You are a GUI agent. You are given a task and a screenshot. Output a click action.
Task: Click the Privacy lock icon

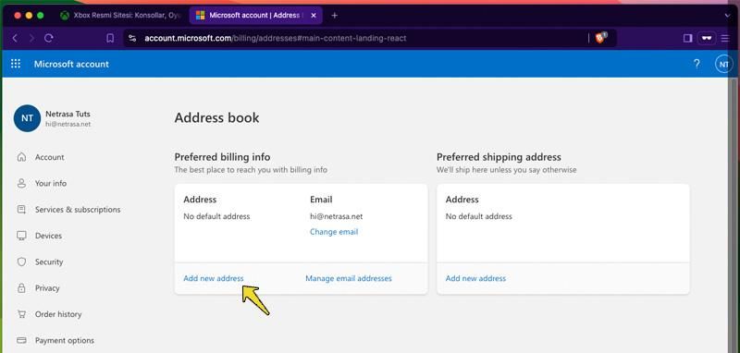point(21,288)
